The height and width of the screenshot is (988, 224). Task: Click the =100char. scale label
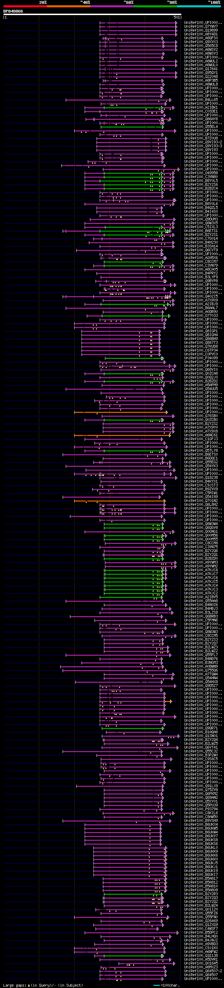point(170,985)
